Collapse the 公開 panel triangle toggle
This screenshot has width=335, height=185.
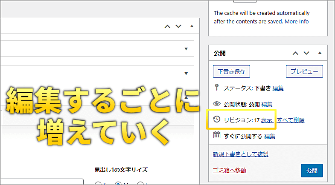[x=320, y=53]
